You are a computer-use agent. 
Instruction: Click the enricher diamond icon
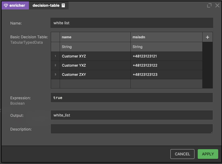[6, 5]
